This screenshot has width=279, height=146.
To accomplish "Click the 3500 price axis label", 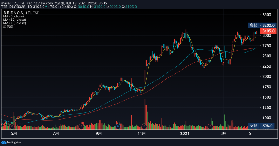I will pos(267,15).
